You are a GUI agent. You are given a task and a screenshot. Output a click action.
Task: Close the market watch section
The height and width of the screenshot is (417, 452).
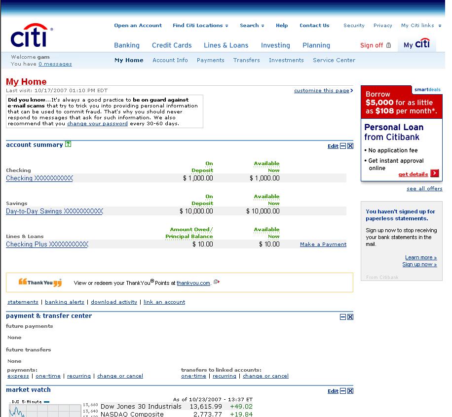coord(350,391)
